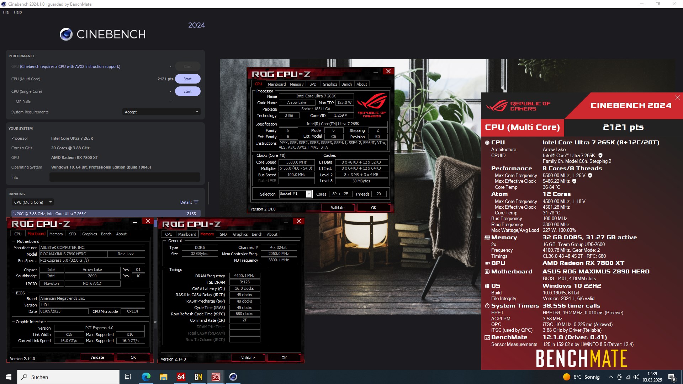Open About tab in CPU-Z Memory window
This screenshot has width=683, height=384.
pos(272,234)
